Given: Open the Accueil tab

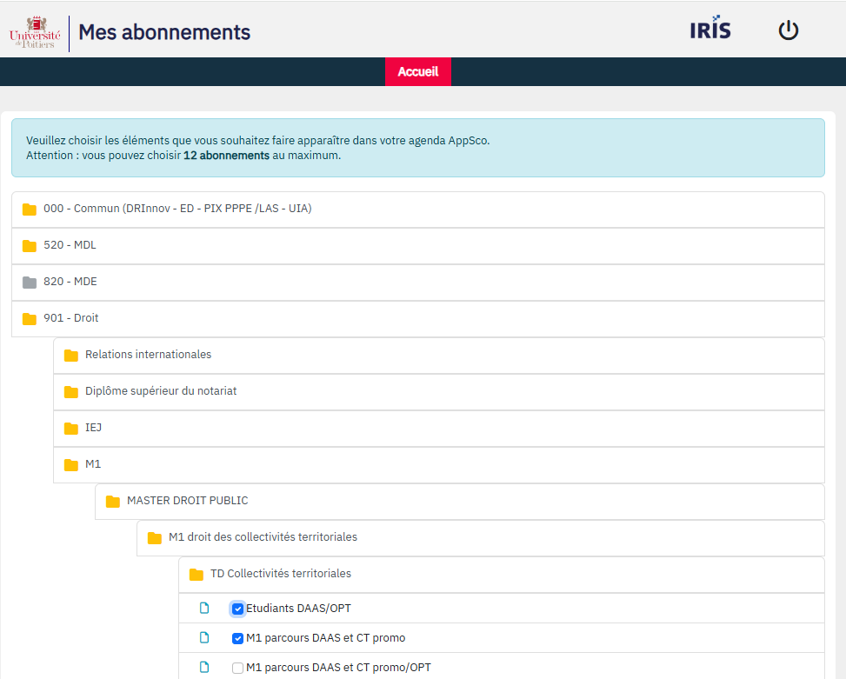Looking at the screenshot, I should pos(418,72).
